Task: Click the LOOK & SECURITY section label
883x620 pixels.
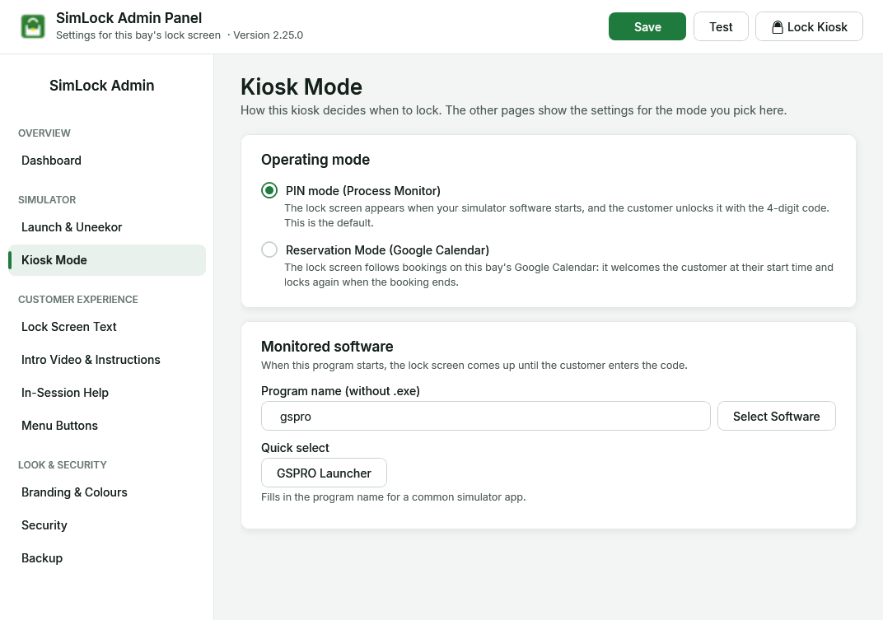Action: click(x=63, y=465)
